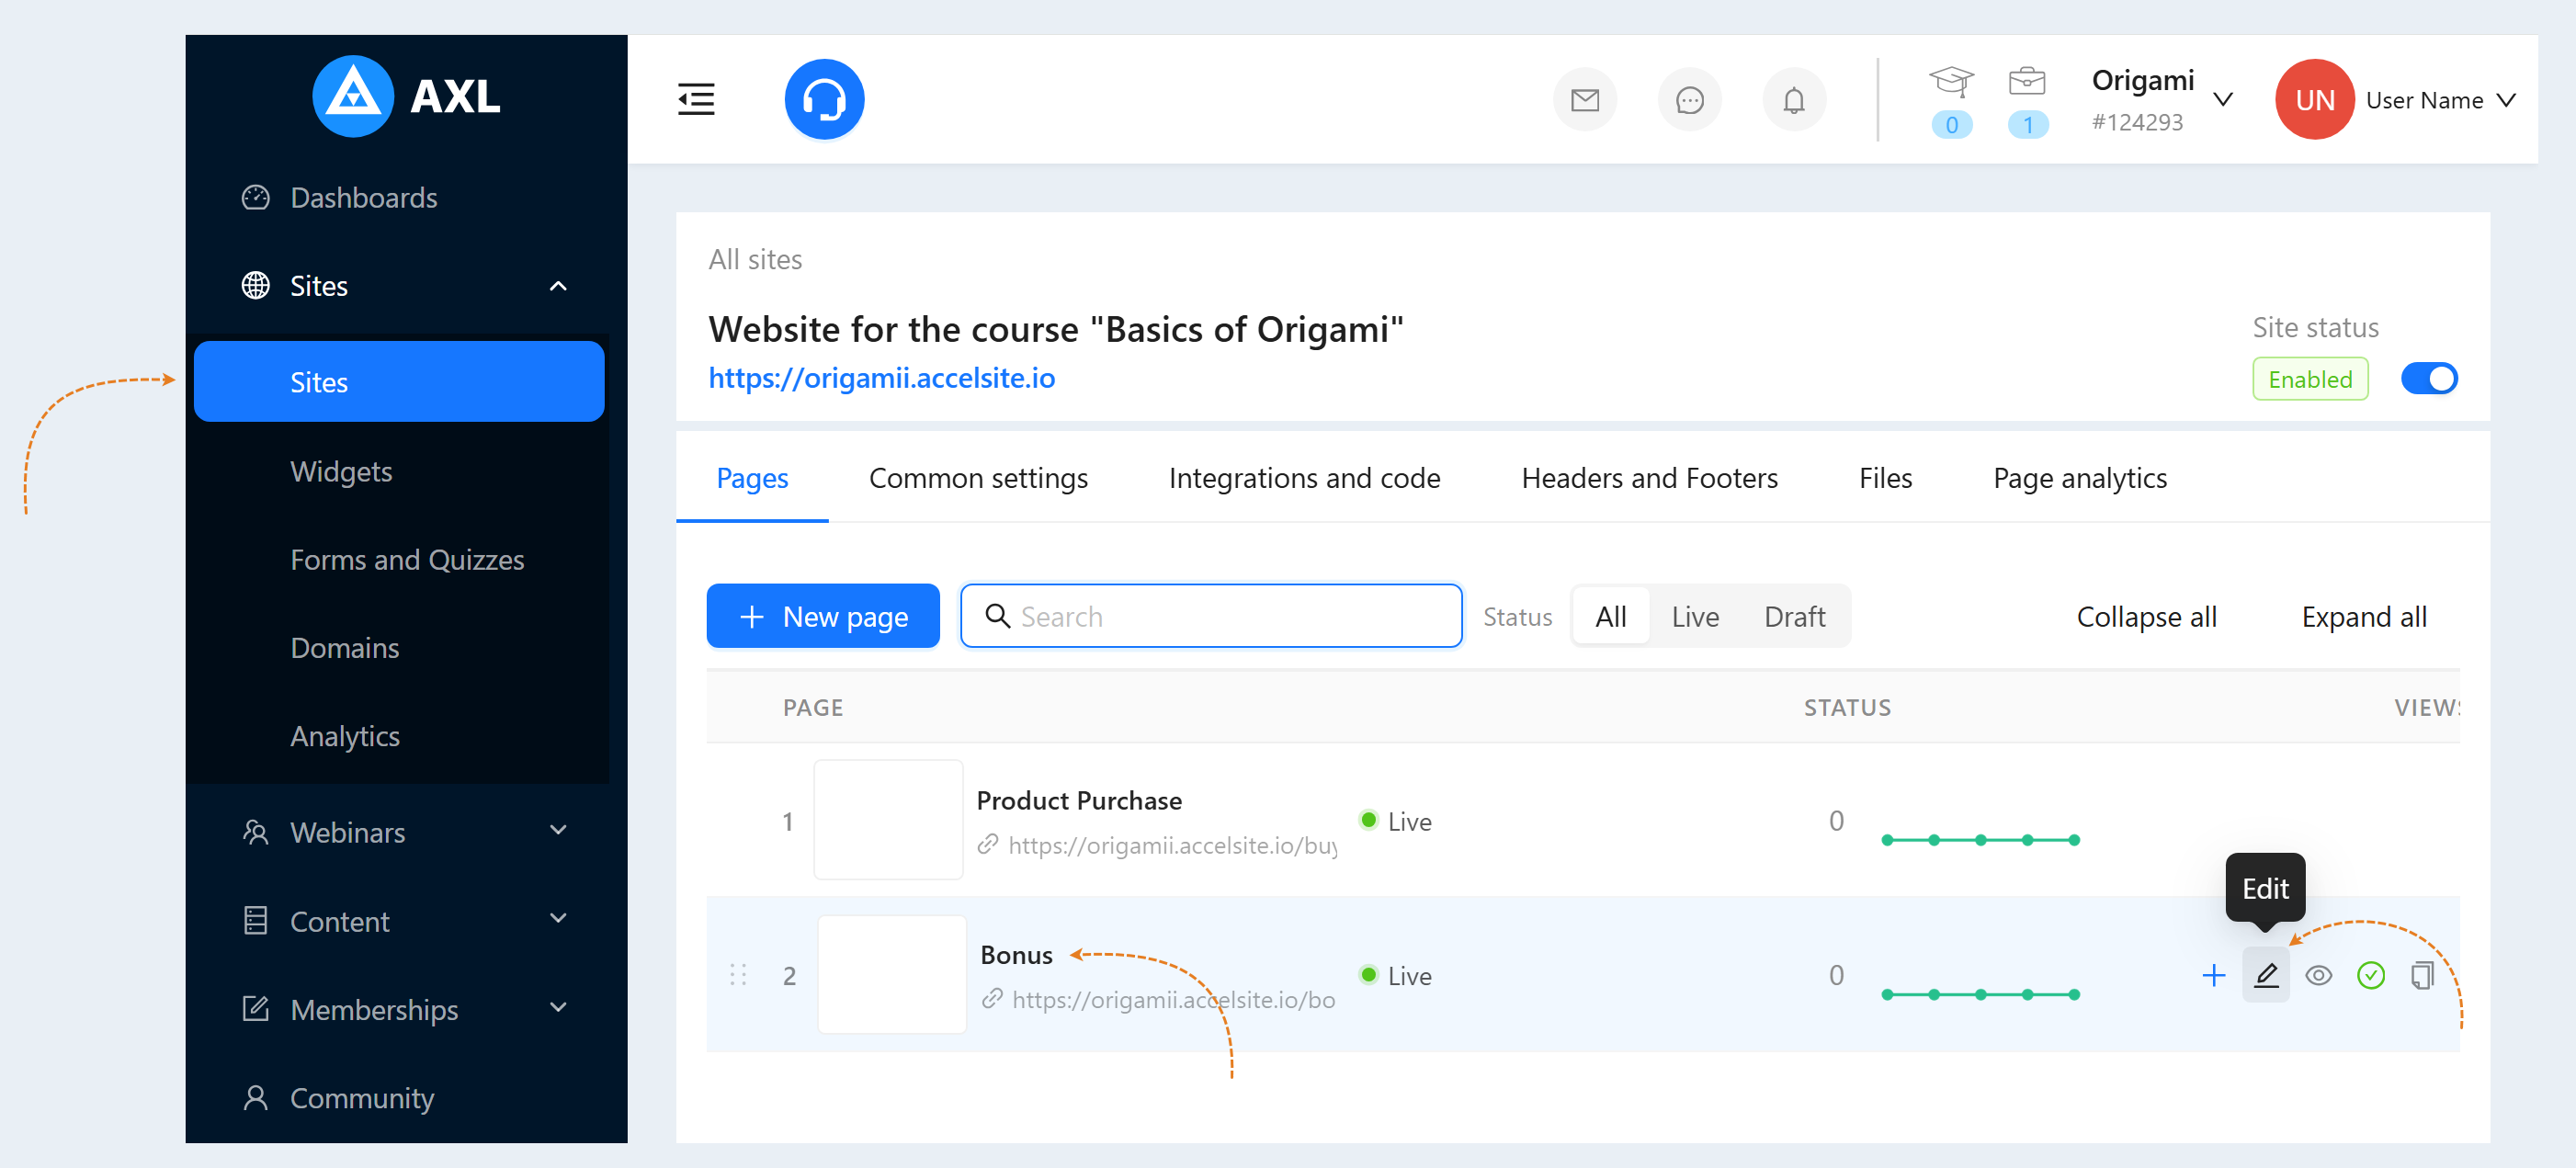
Task: Click the PAGE column header
Action: point(812,707)
